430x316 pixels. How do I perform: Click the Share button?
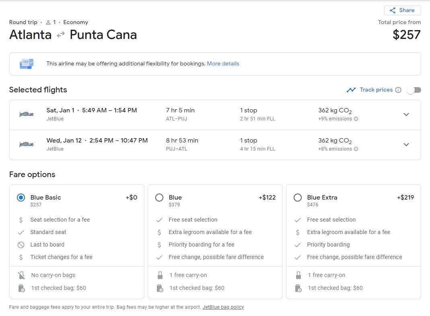402,10
